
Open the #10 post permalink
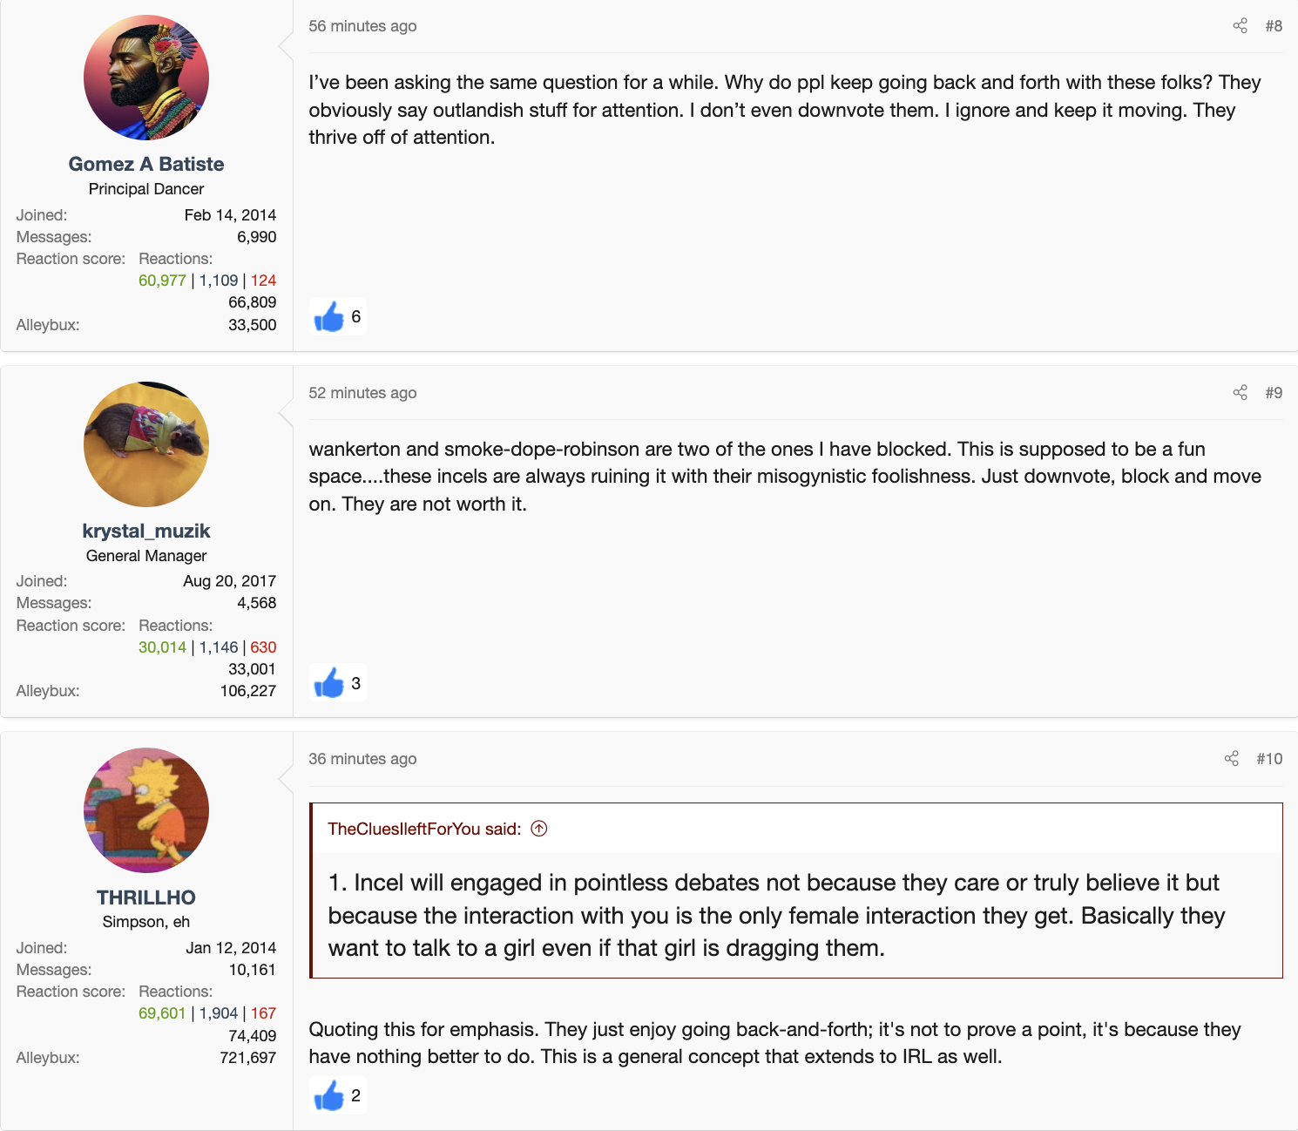tap(1269, 759)
